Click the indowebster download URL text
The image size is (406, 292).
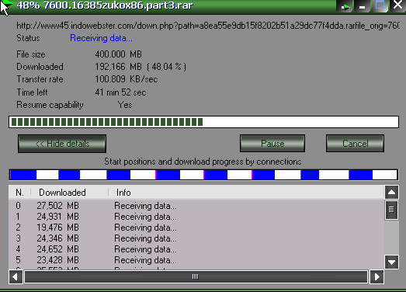click(x=208, y=26)
